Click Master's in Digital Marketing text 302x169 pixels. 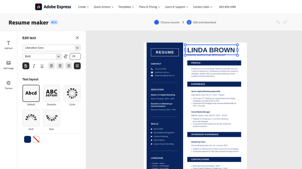[163, 95]
